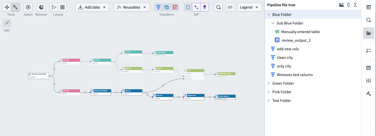Collapse the Sub Blue Folder
This screenshot has height=136, width=376.
click(x=273, y=23)
